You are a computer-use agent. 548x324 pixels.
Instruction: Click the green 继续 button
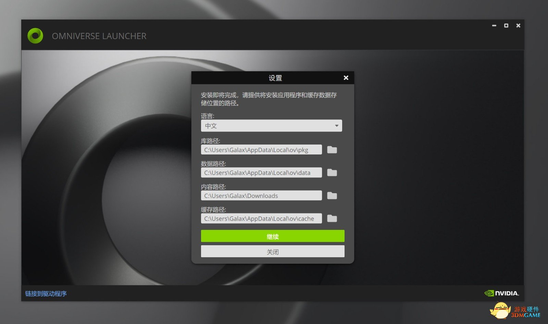pyautogui.click(x=273, y=236)
